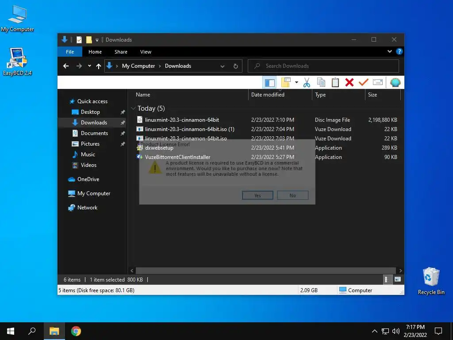This screenshot has width=453, height=340.
Task: Click the blue Help question mark icon
Action: pos(399,51)
